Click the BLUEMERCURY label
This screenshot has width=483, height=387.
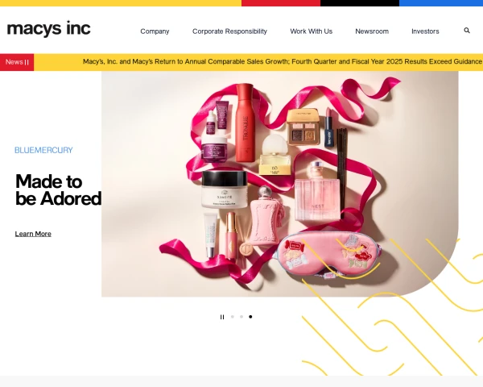(x=43, y=150)
